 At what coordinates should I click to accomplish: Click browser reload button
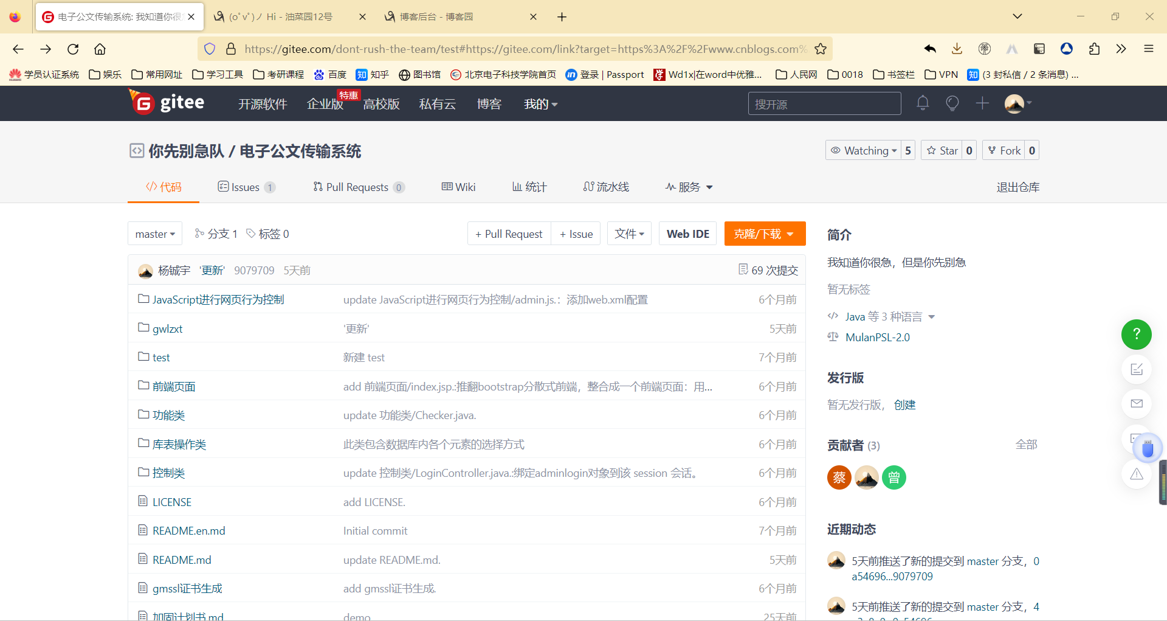[73, 49]
